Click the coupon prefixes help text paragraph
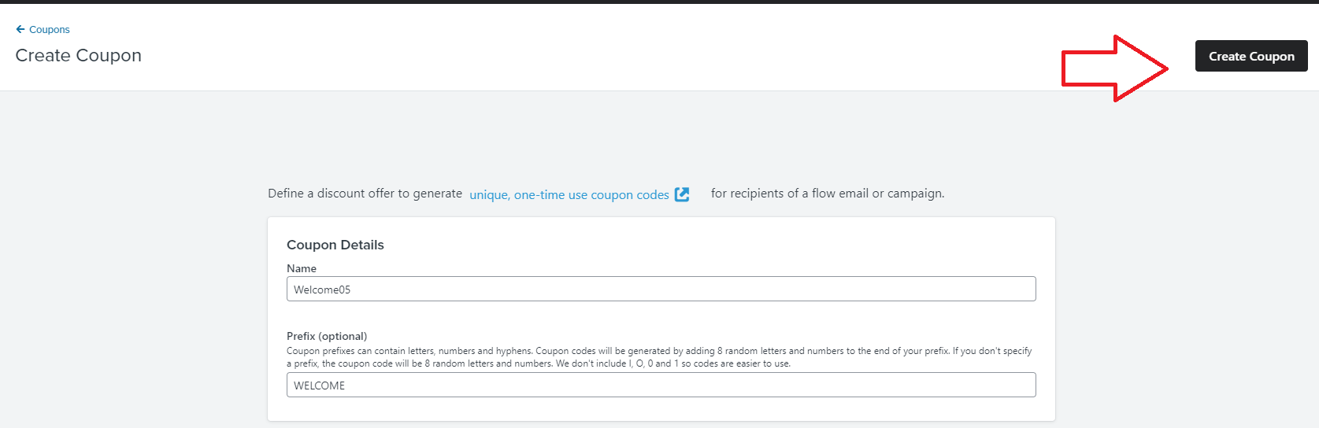This screenshot has width=1319, height=428. [659, 357]
